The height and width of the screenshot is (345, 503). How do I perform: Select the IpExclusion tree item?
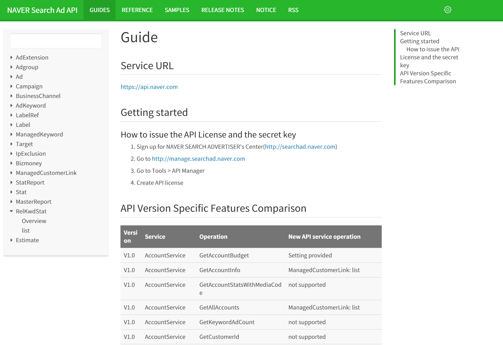click(x=31, y=154)
